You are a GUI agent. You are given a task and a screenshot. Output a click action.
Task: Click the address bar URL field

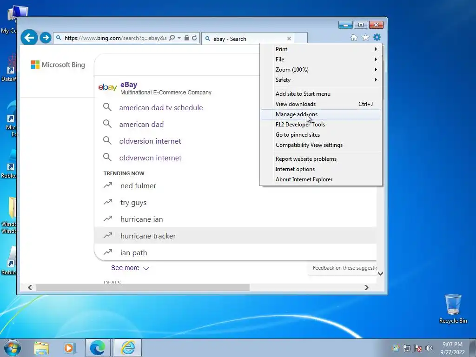(x=115, y=38)
